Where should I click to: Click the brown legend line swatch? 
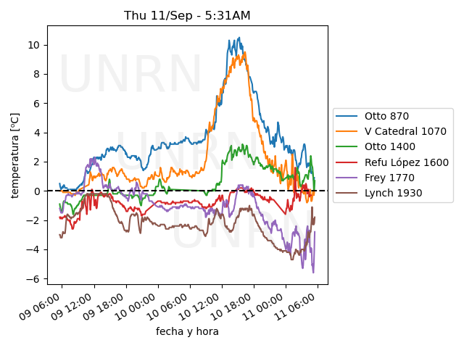coord(348,194)
